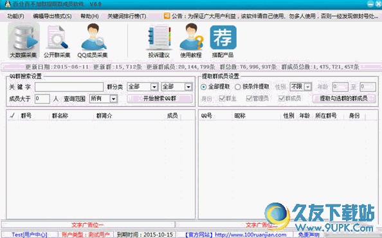The image size is (382, 238).
Task: Sort by the 群名称 column header
Action: pos(60,116)
